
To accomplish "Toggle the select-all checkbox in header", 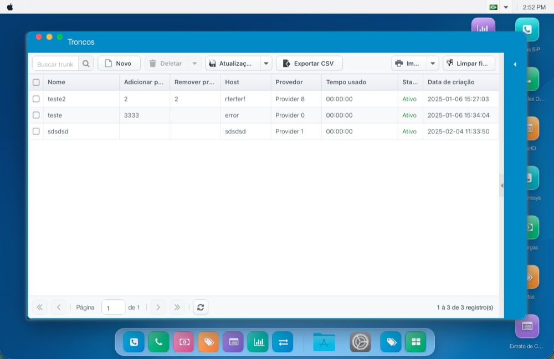I will tap(36, 82).
